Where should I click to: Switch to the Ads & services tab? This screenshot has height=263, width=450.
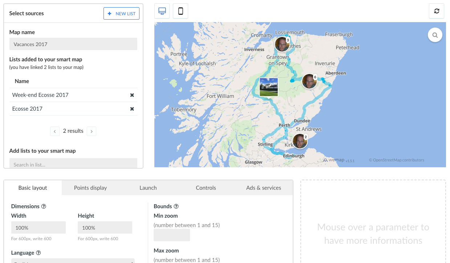pyautogui.click(x=263, y=188)
